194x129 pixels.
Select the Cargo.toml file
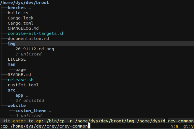[x=21, y=23]
